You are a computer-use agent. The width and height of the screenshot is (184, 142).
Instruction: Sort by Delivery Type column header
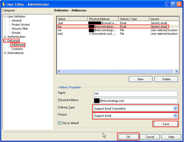[134, 19]
